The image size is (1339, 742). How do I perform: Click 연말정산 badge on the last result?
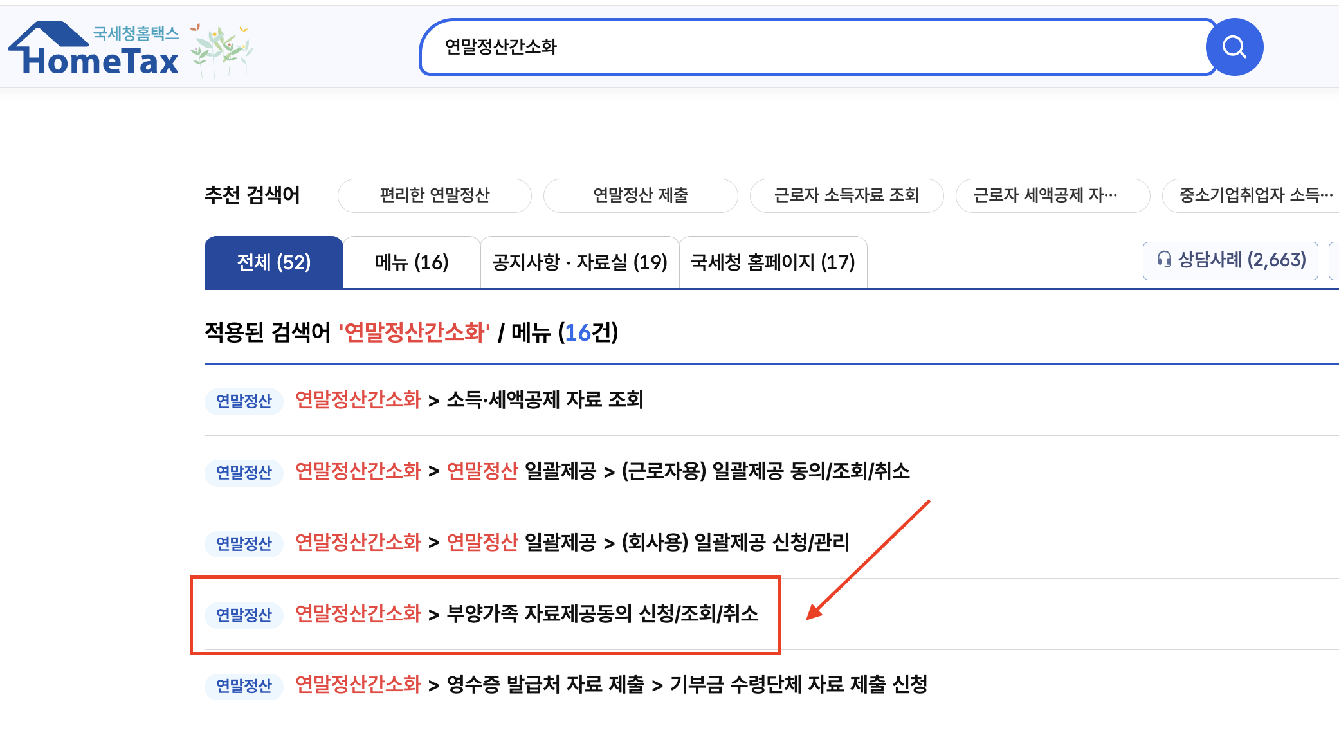(244, 686)
